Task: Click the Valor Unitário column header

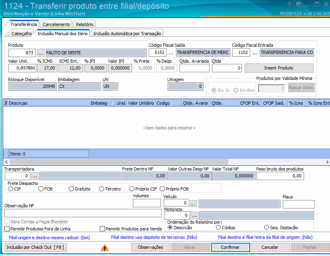Action: pyautogui.click(x=141, y=103)
